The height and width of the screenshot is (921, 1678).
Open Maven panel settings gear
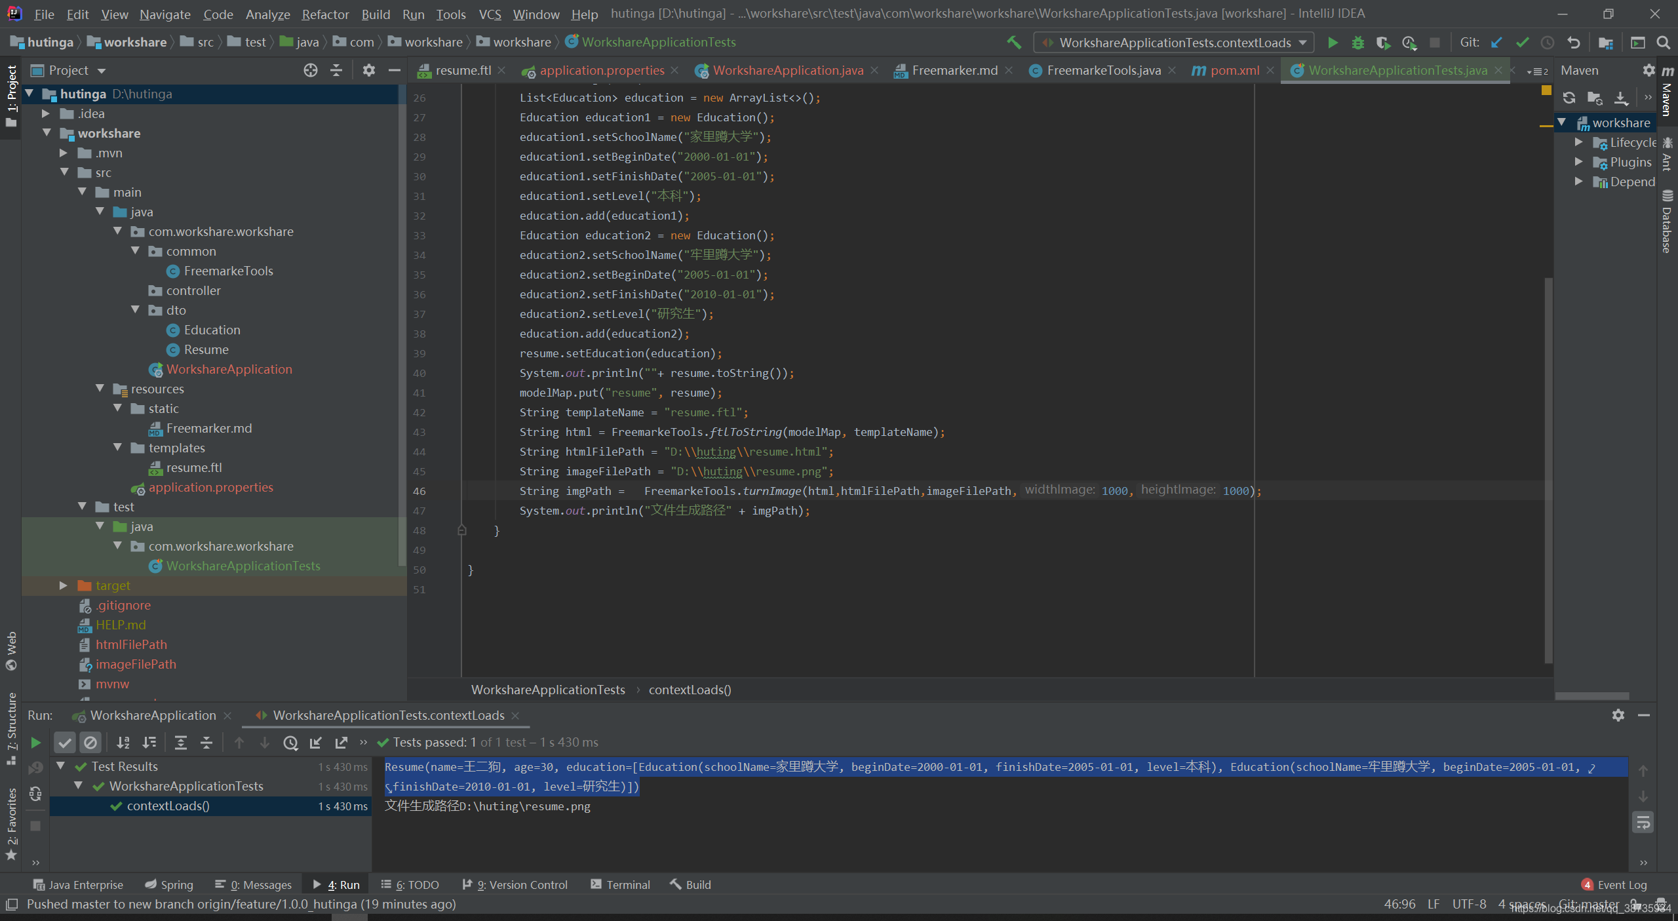[1649, 70]
